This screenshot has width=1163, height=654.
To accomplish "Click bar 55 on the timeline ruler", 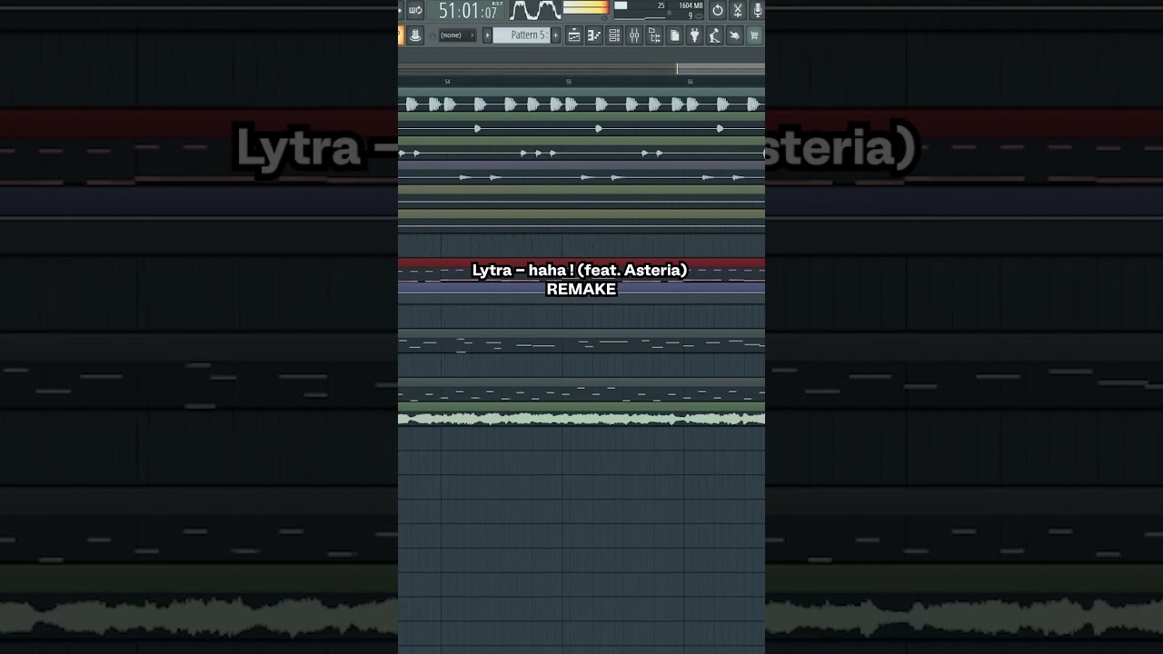I will pyautogui.click(x=569, y=82).
